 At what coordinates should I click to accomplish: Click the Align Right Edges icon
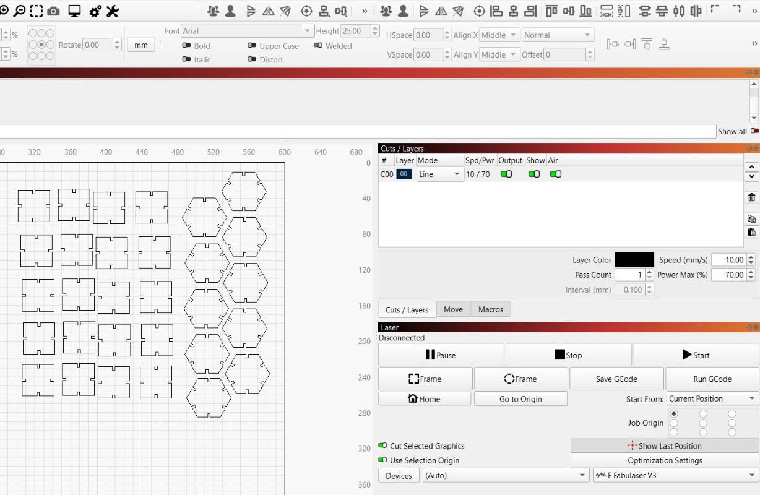[530, 11]
